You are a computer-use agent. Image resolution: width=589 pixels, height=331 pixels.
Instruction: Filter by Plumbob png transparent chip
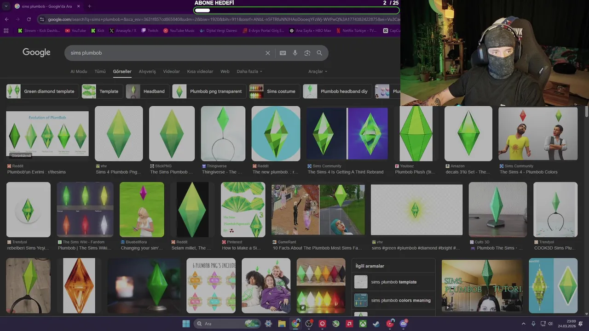pyautogui.click(x=209, y=91)
